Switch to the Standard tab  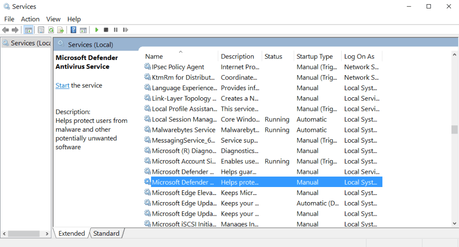click(106, 233)
